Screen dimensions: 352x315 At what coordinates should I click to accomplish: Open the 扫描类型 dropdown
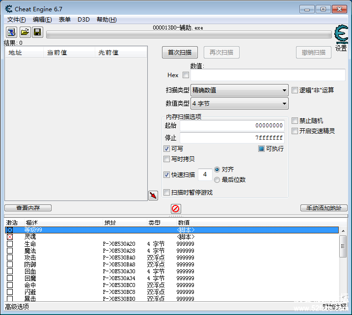click(239, 90)
